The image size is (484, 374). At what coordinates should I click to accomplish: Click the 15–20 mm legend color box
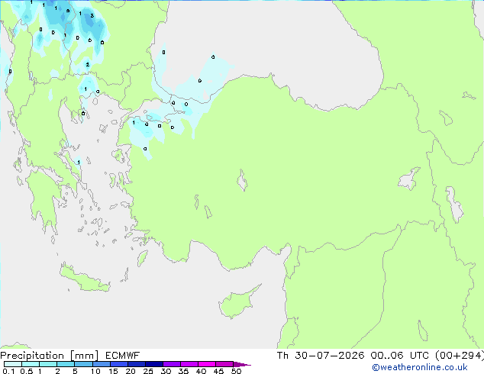coord(119,364)
